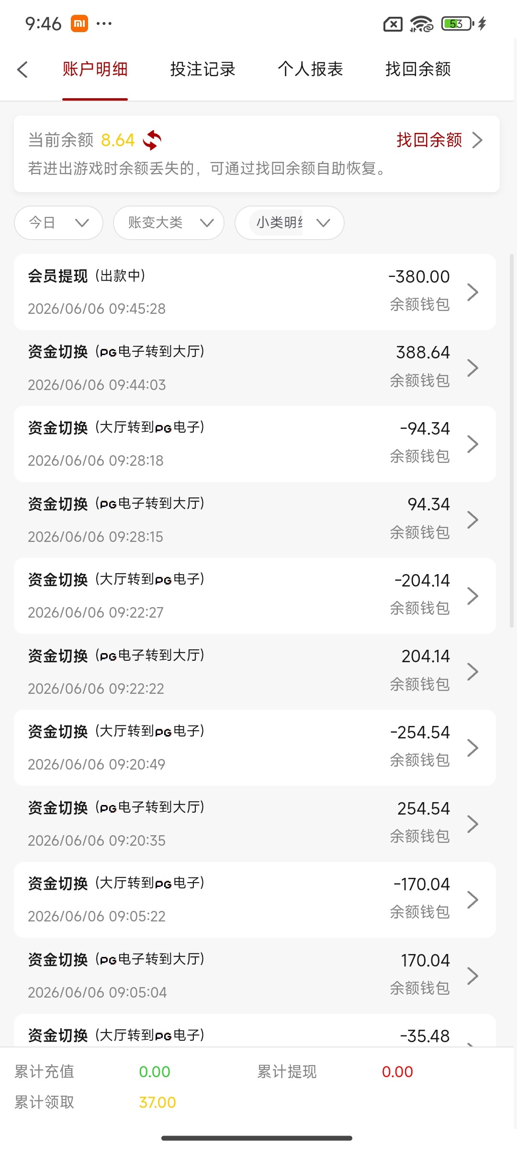517x1150 pixels.
Task: Open details arrow for -380.00 withdrawal entry
Action: pos(472,292)
